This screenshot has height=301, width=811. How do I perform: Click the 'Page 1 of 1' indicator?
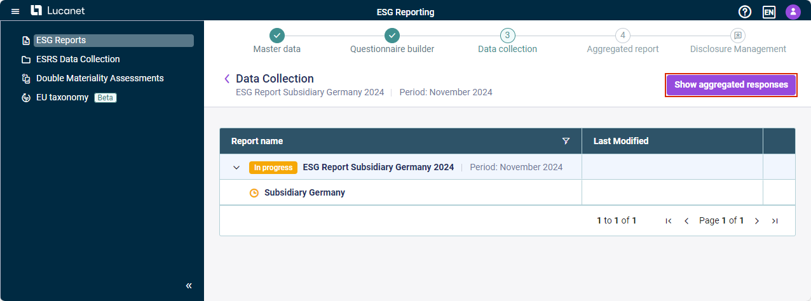(721, 220)
